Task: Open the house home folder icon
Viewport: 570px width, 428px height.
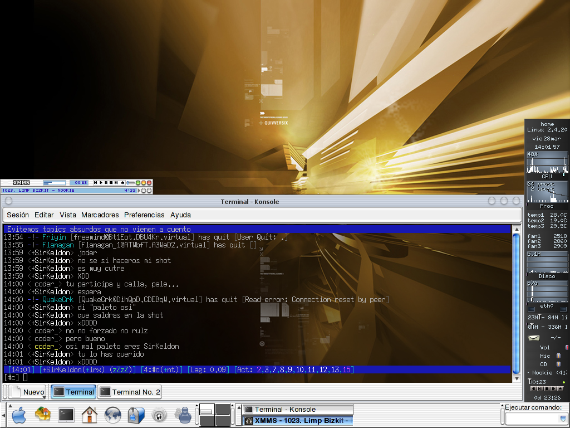Action: pos(90,415)
